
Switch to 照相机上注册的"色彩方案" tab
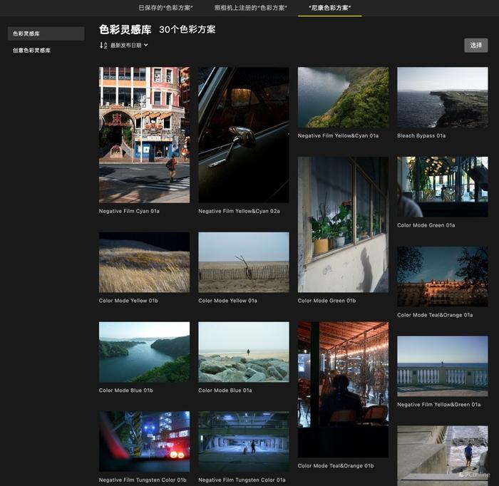pos(251,8)
